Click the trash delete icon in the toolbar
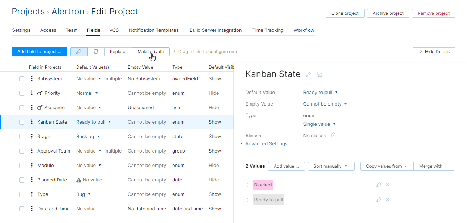 coord(96,52)
